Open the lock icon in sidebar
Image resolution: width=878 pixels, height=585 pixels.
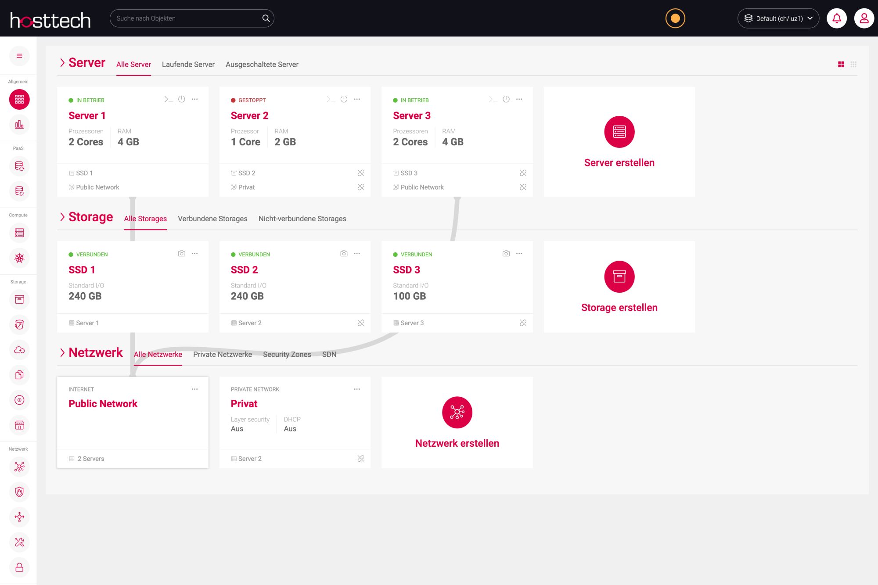(19, 567)
